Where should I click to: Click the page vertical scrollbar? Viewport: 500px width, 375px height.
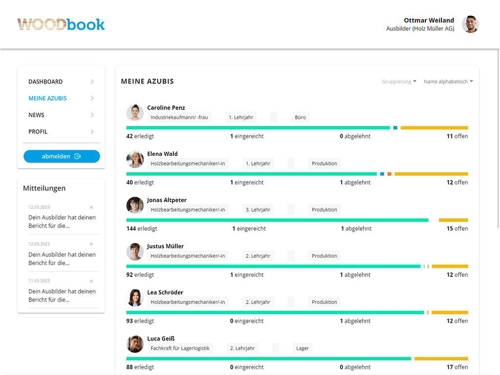pos(498,139)
